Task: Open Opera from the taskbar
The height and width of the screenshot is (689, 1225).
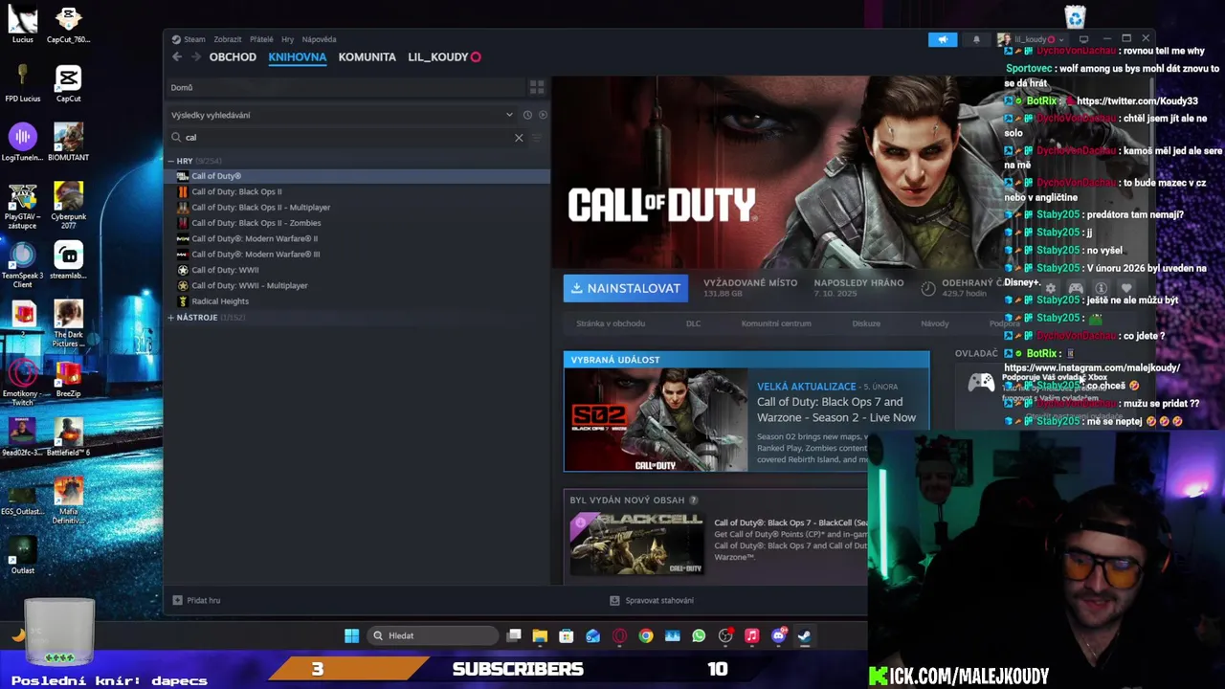Action: click(619, 635)
